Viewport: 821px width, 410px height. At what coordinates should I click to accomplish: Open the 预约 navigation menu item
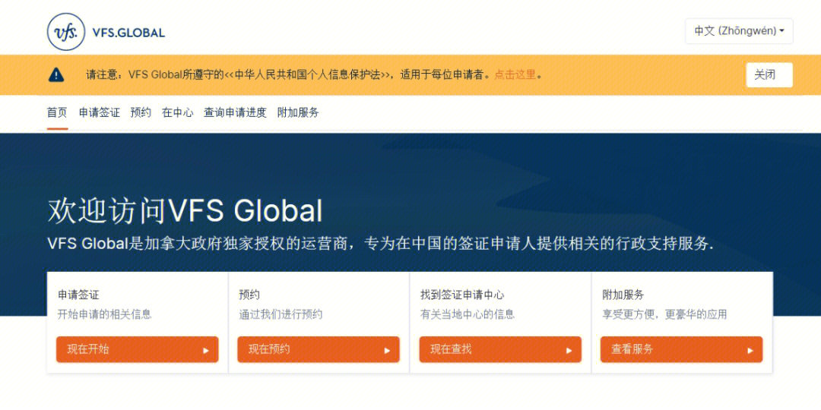(x=141, y=112)
